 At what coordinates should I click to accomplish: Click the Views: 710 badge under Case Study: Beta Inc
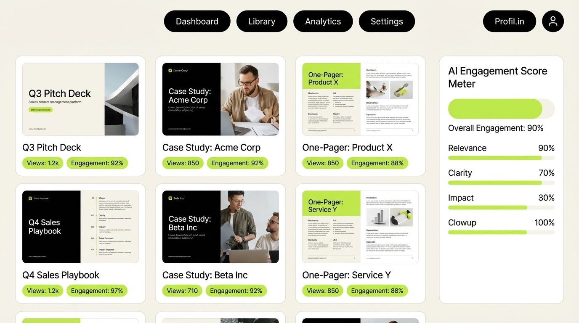point(182,291)
